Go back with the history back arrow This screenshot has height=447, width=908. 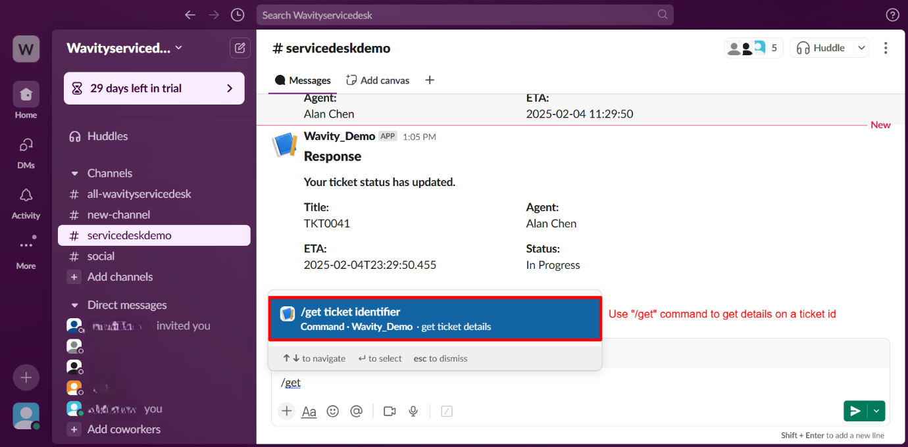190,14
